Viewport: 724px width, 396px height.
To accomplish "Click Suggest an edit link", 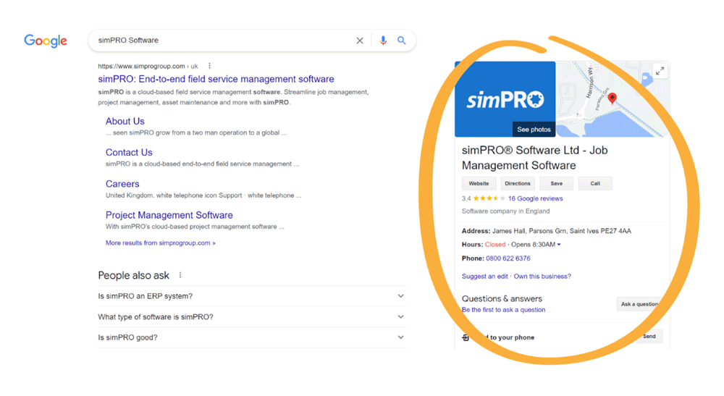I will click(485, 277).
